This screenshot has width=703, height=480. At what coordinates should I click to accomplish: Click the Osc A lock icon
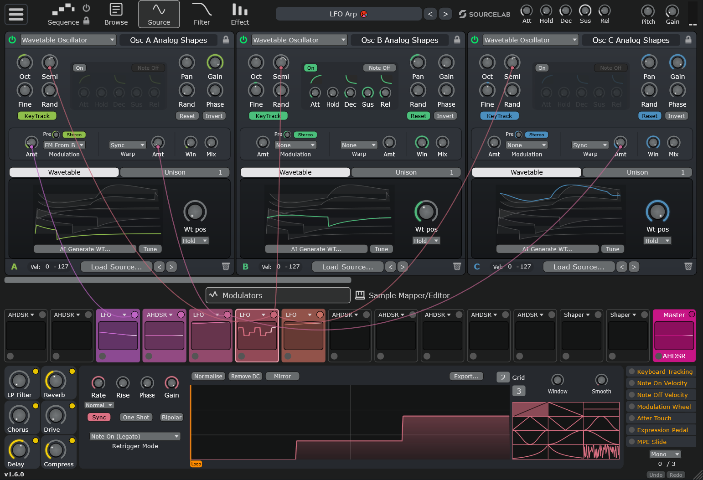(x=226, y=40)
